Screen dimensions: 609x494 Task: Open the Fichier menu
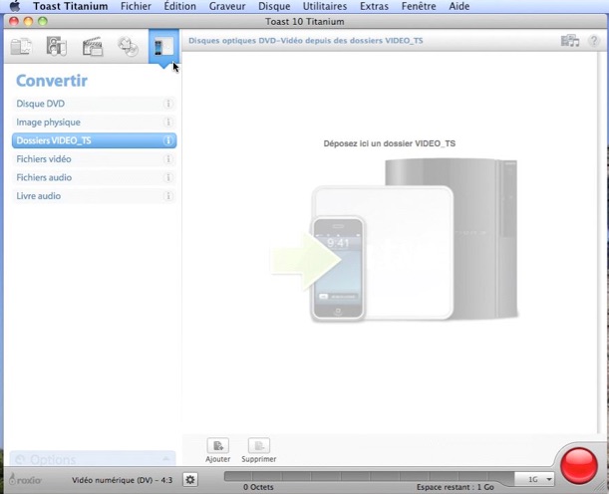tap(136, 6)
